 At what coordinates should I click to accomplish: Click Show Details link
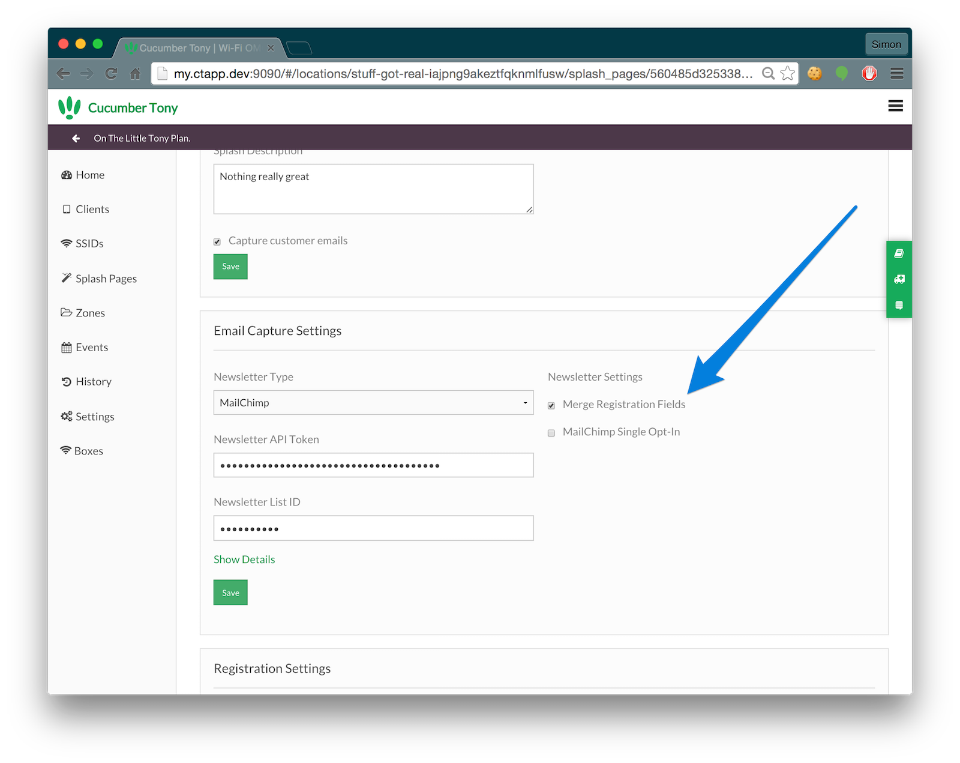tap(244, 559)
